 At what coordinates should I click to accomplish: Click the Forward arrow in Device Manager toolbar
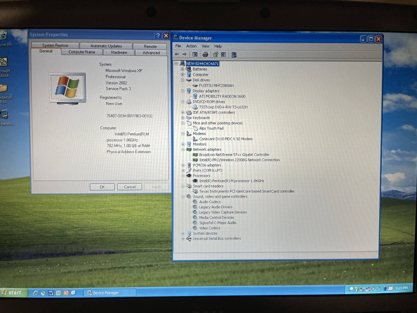[185, 54]
